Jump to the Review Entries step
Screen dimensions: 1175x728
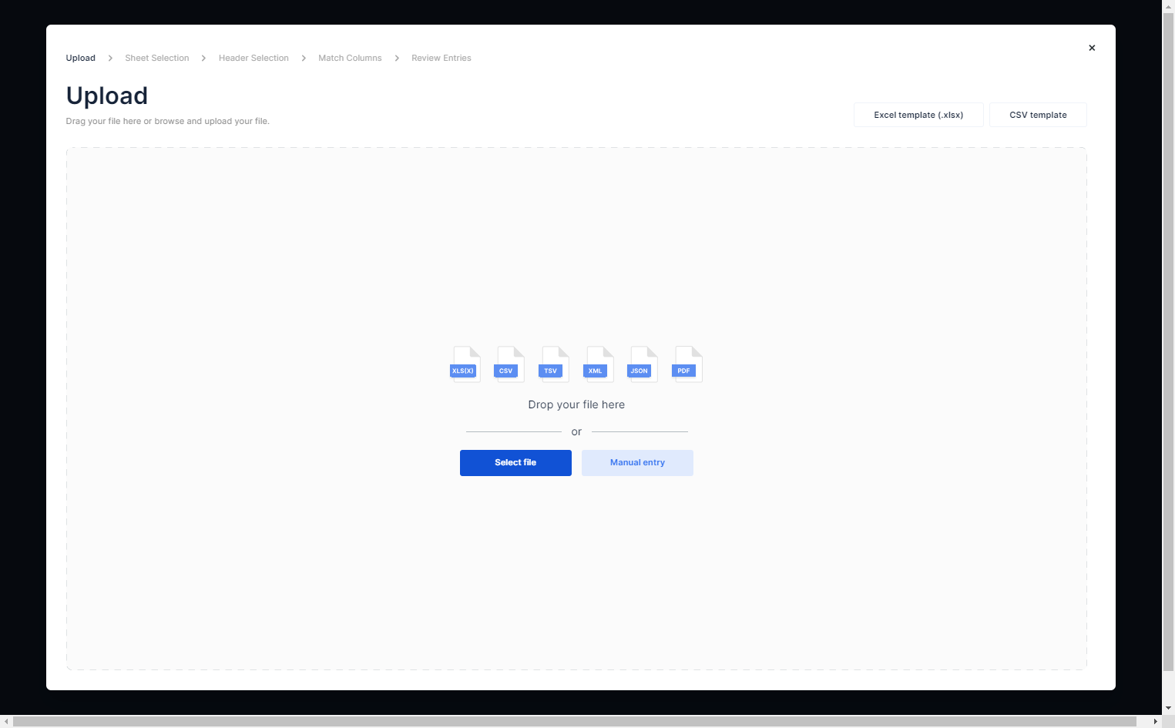click(441, 58)
